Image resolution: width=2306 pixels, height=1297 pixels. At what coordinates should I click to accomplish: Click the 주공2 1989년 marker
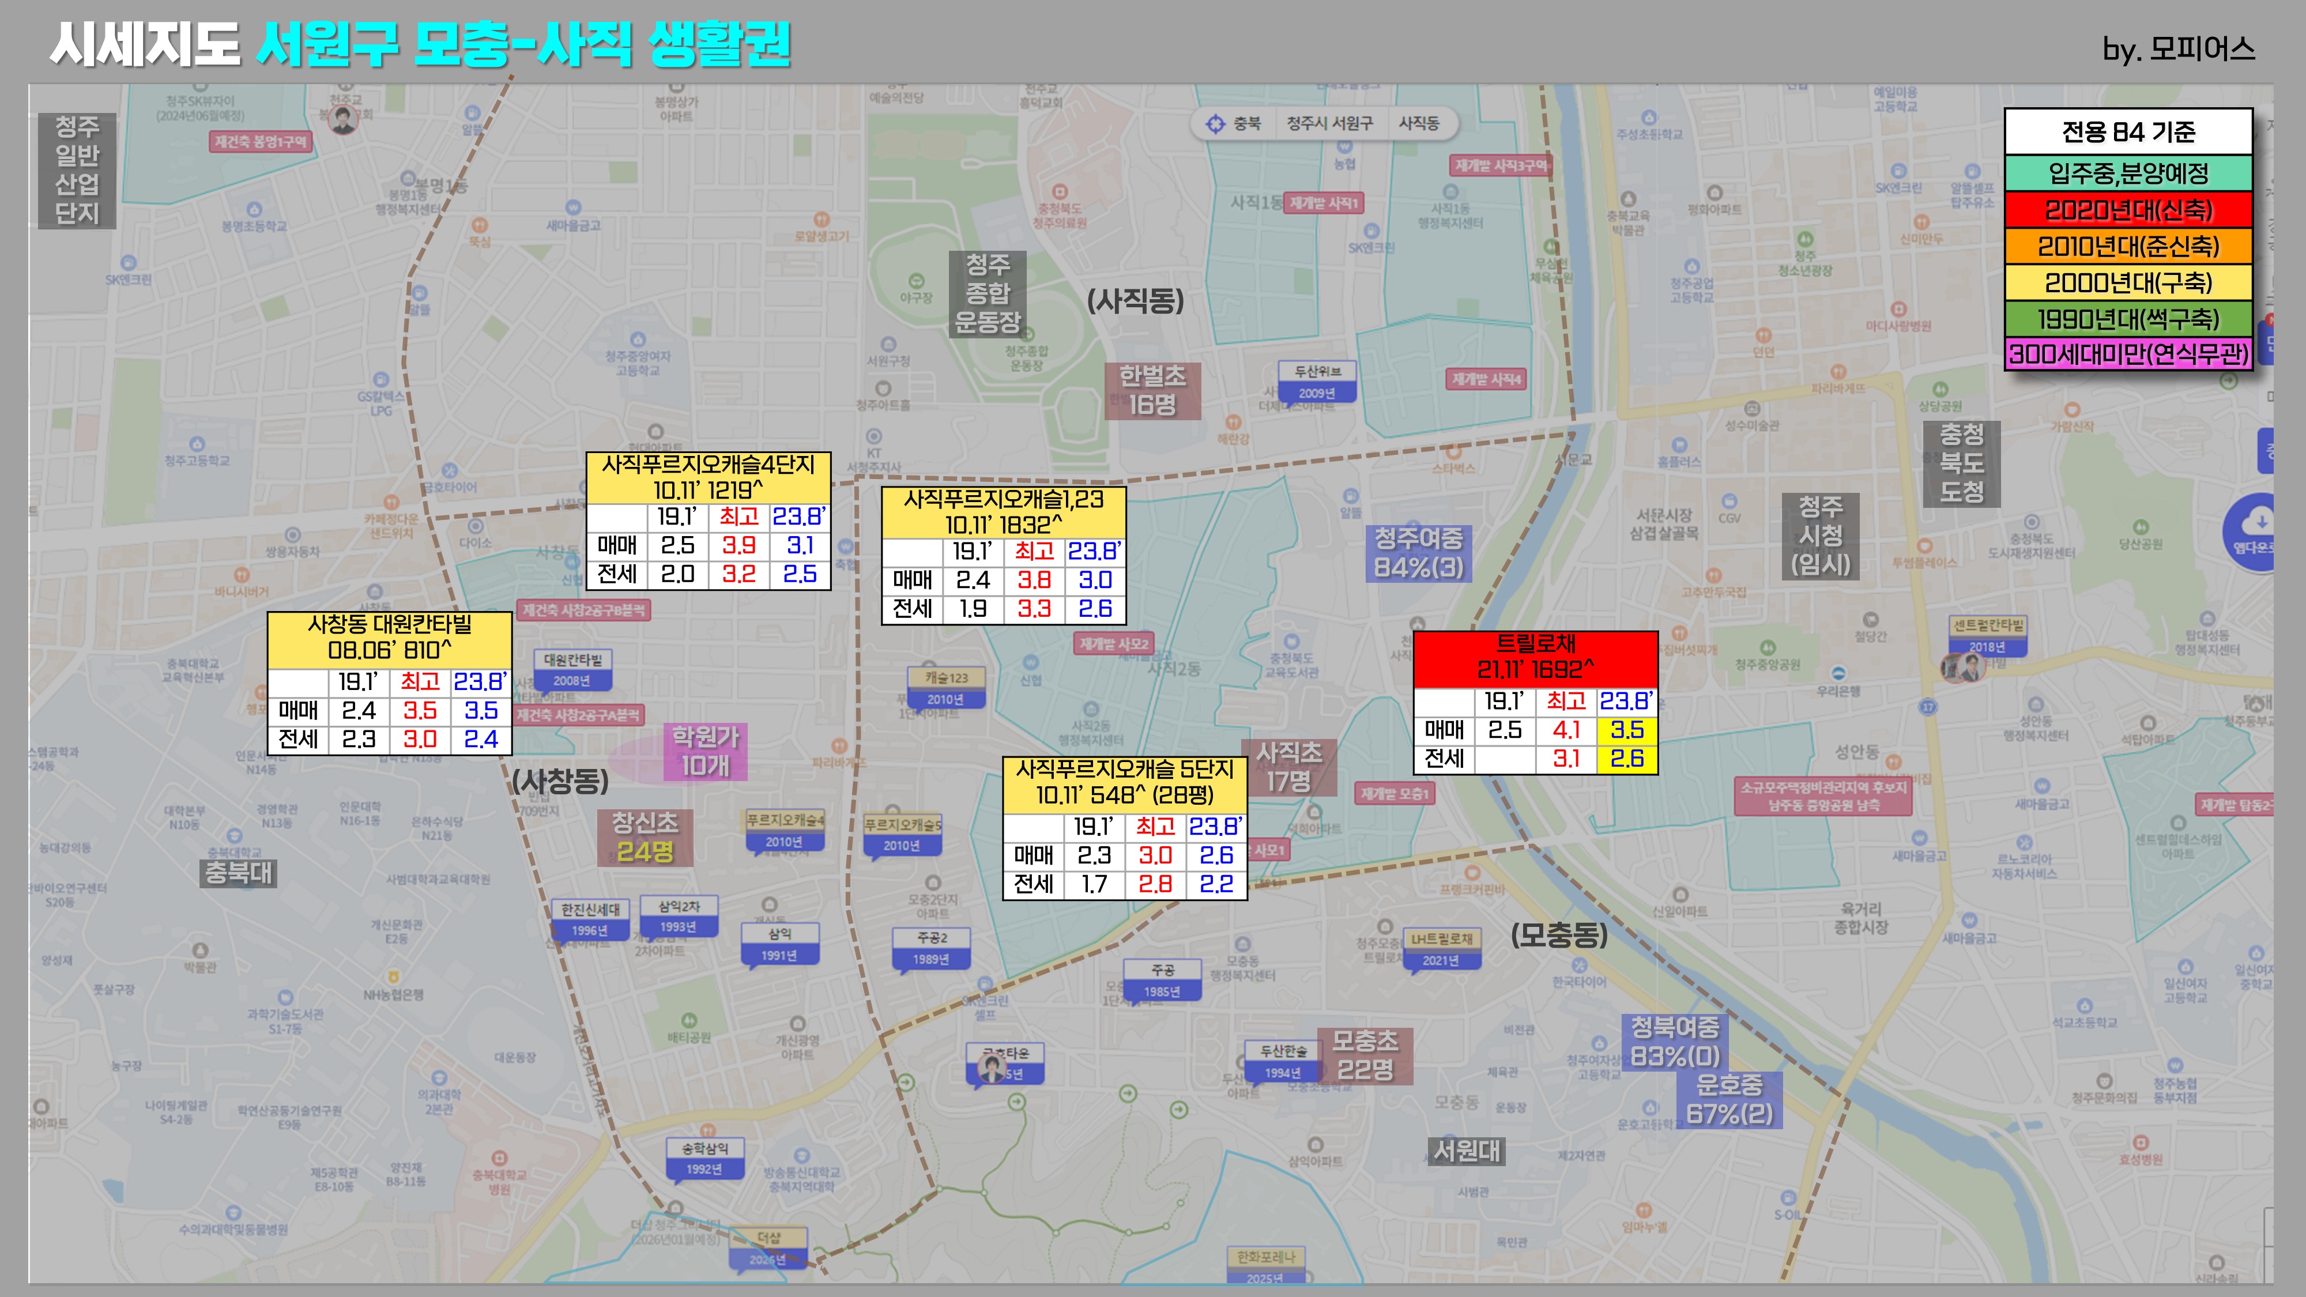(931, 948)
